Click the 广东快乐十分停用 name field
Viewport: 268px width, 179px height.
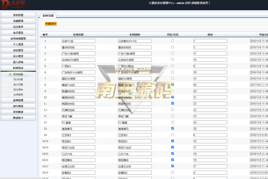79,72
